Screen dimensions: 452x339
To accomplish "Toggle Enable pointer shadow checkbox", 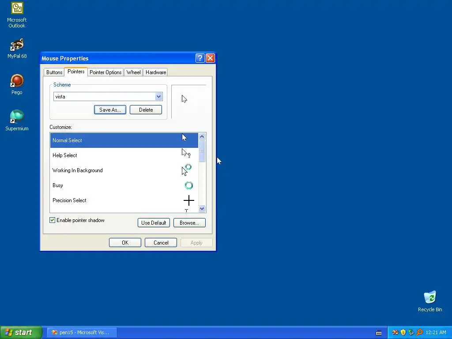I will point(52,220).
